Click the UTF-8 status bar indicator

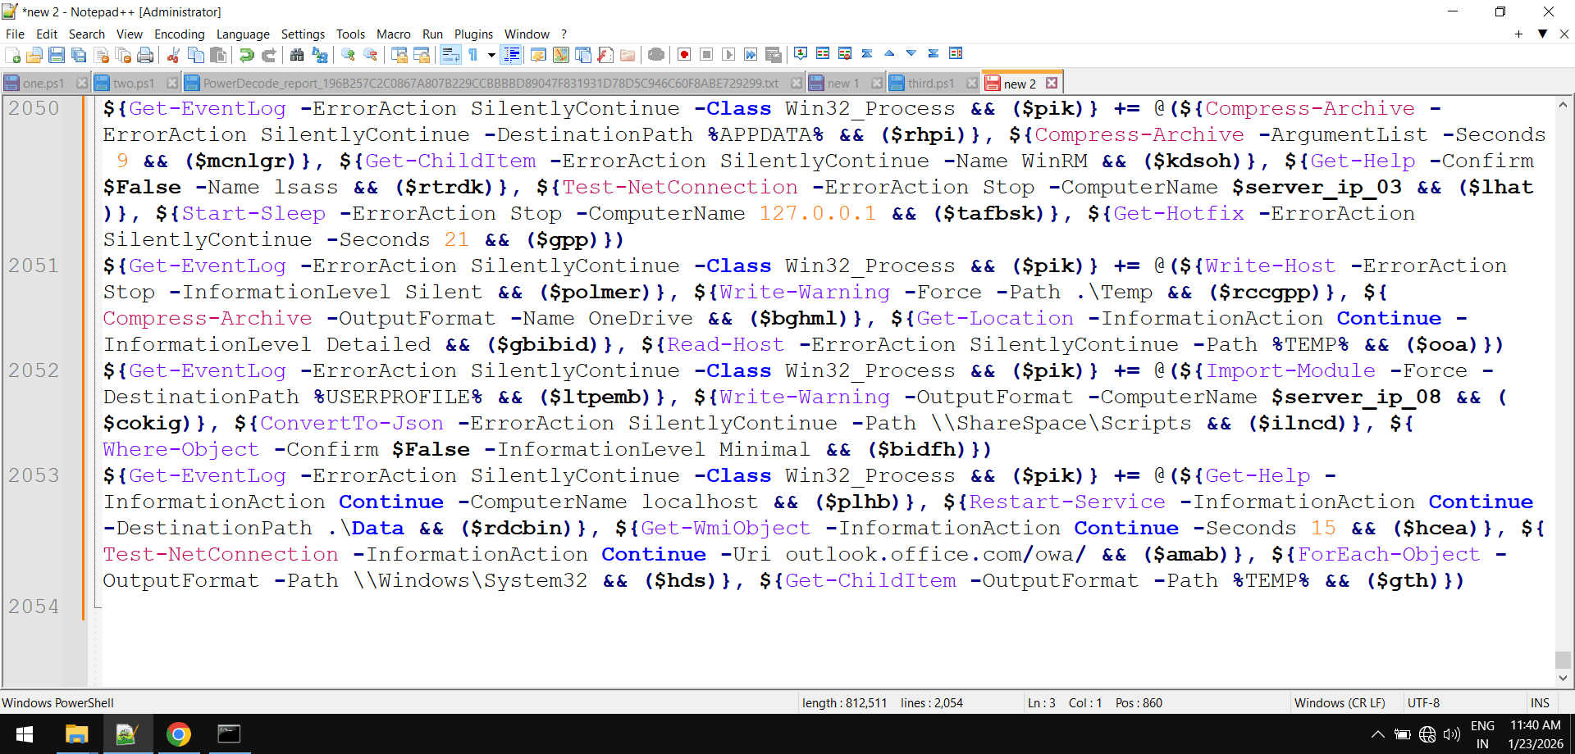(1423, 702)
